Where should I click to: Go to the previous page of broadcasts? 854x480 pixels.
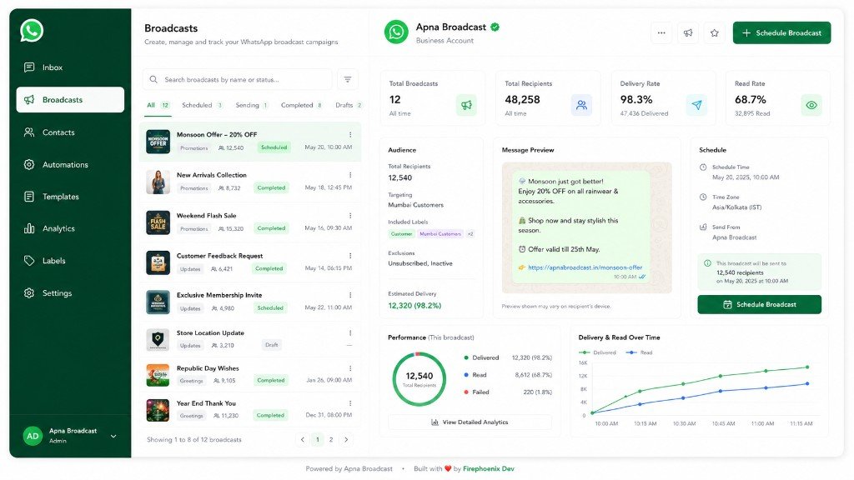click(x=302, y=440)
